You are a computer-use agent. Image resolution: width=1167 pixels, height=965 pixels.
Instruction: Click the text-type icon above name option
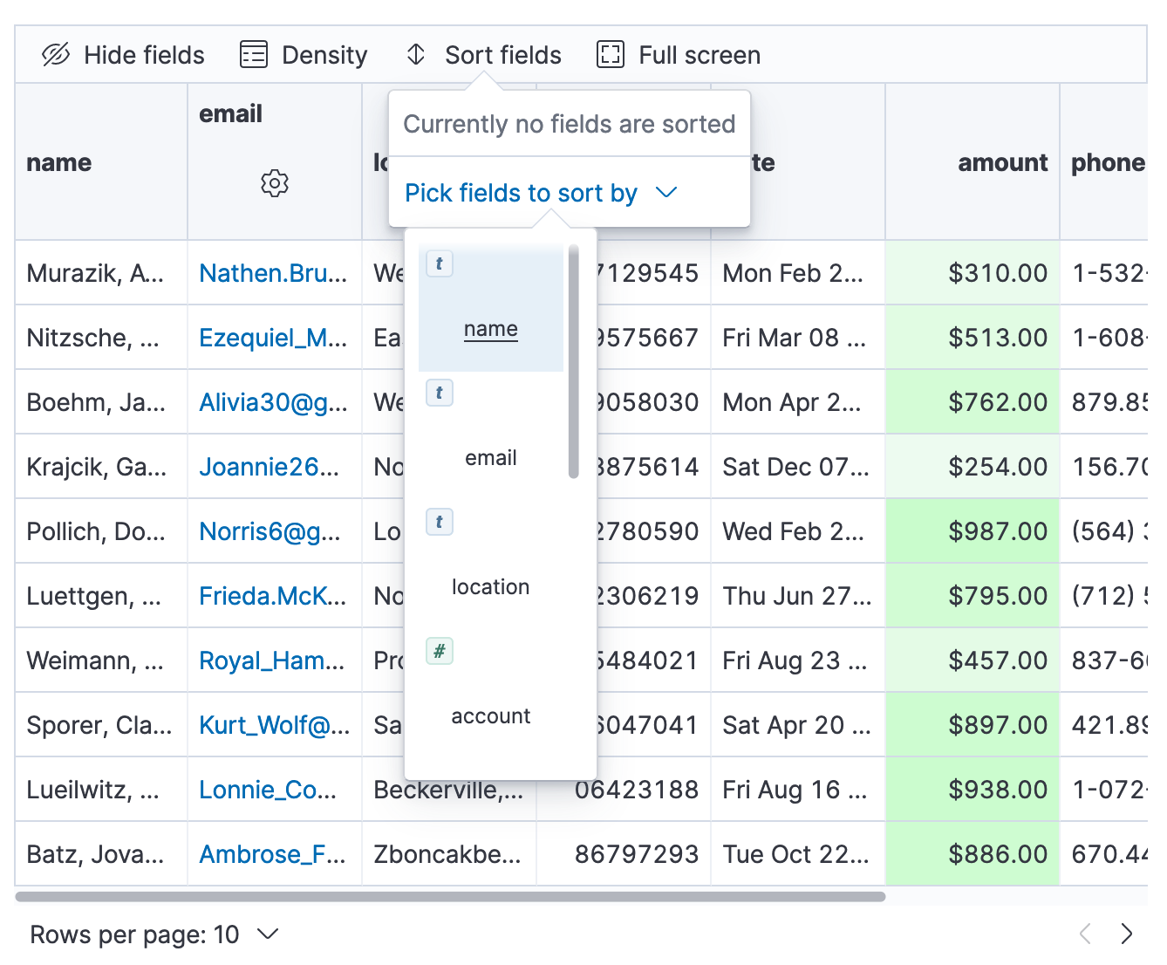point(439,263)
